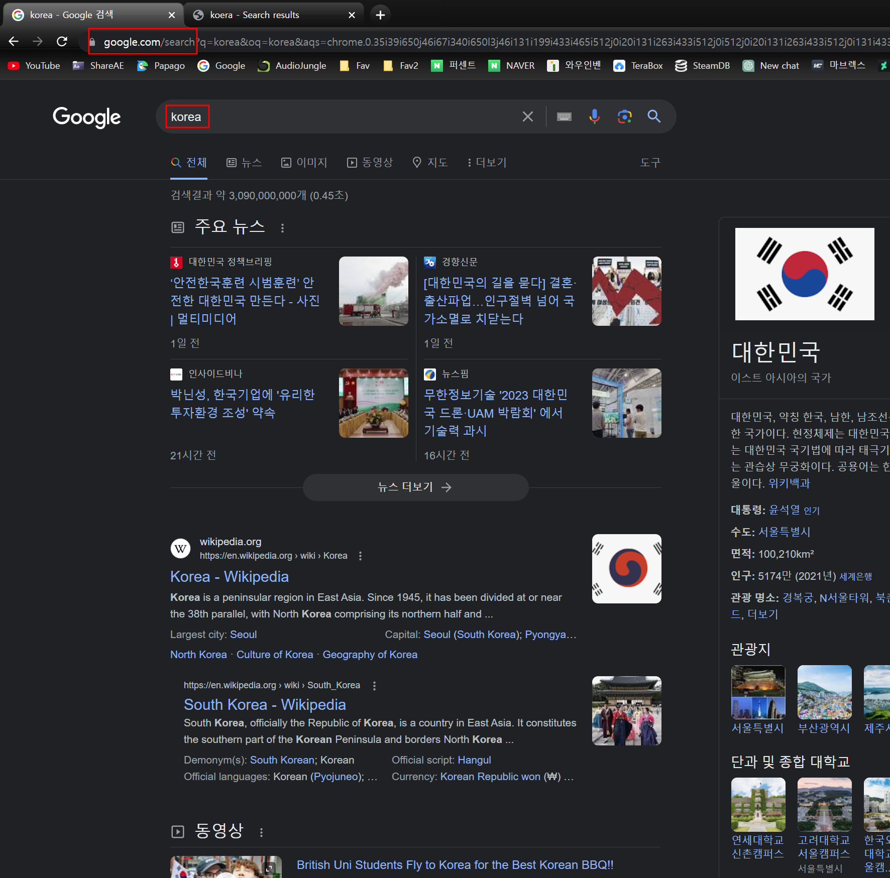Click the browser back arrow
The width and height of the screenshot is (890, 878).
[14, 42]
